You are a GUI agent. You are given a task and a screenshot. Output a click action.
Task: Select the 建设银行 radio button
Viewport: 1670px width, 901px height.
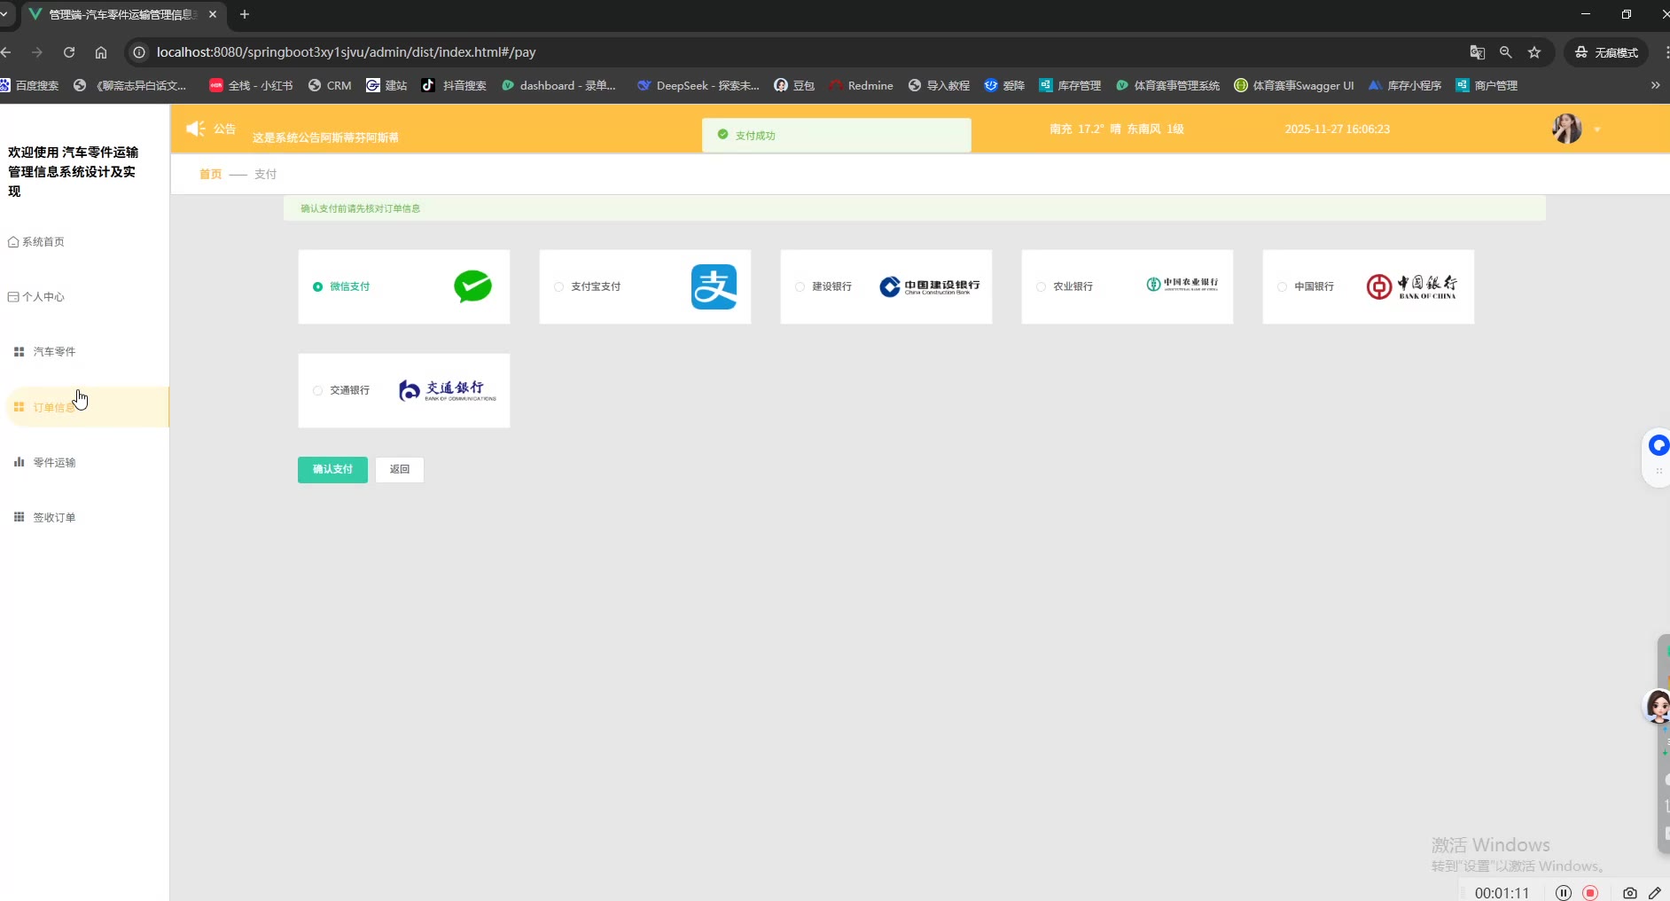coord(800,286)
